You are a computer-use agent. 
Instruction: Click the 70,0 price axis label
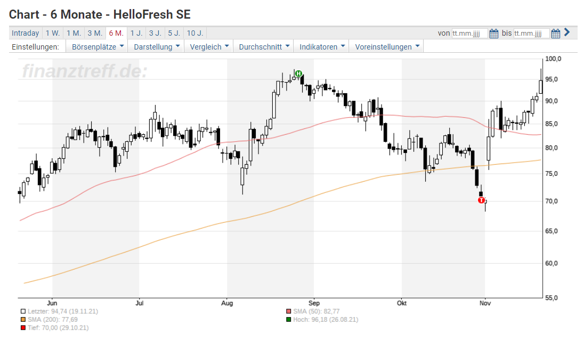[x=551, y=201]
